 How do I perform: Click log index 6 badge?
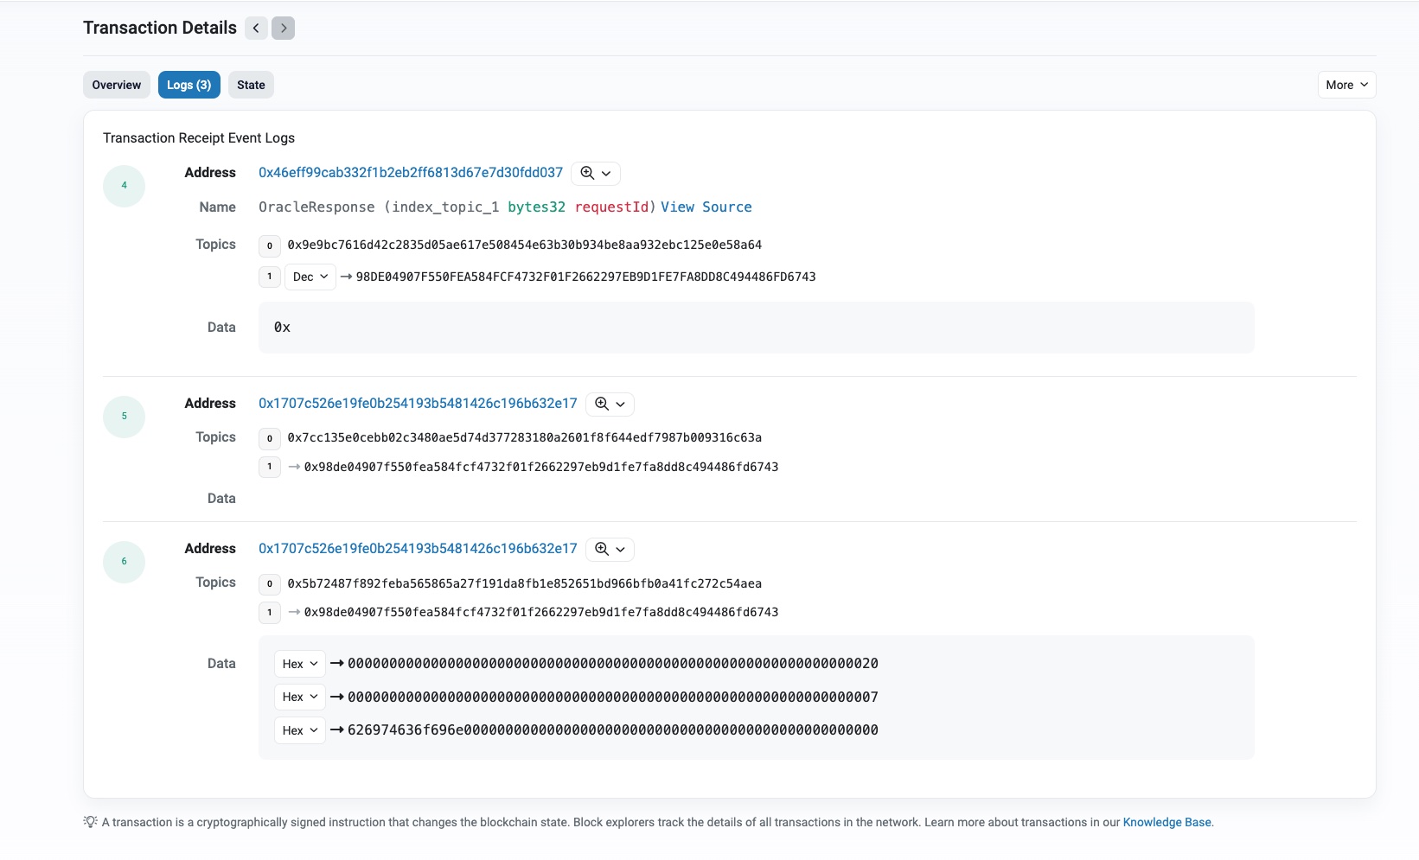point(124,562)
